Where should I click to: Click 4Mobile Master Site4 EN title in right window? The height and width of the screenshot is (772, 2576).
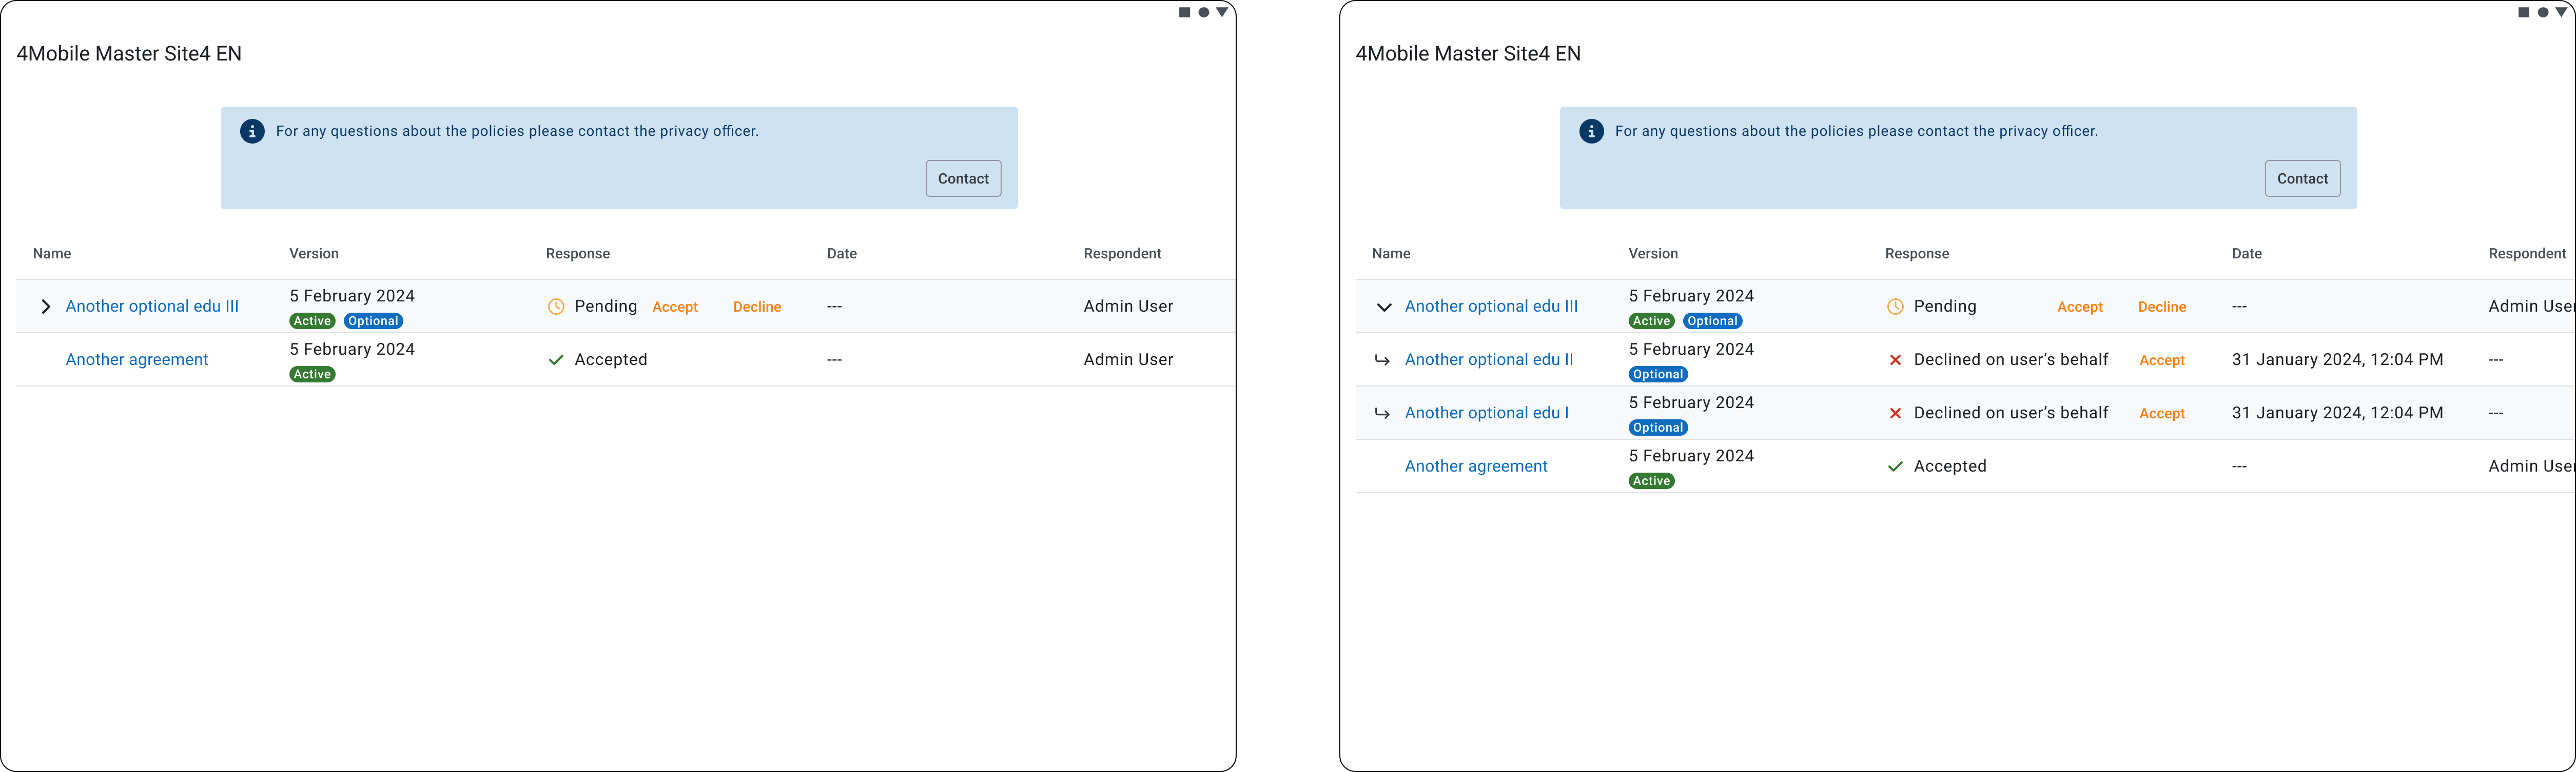pyautogui.click(x=1468, y=54)
